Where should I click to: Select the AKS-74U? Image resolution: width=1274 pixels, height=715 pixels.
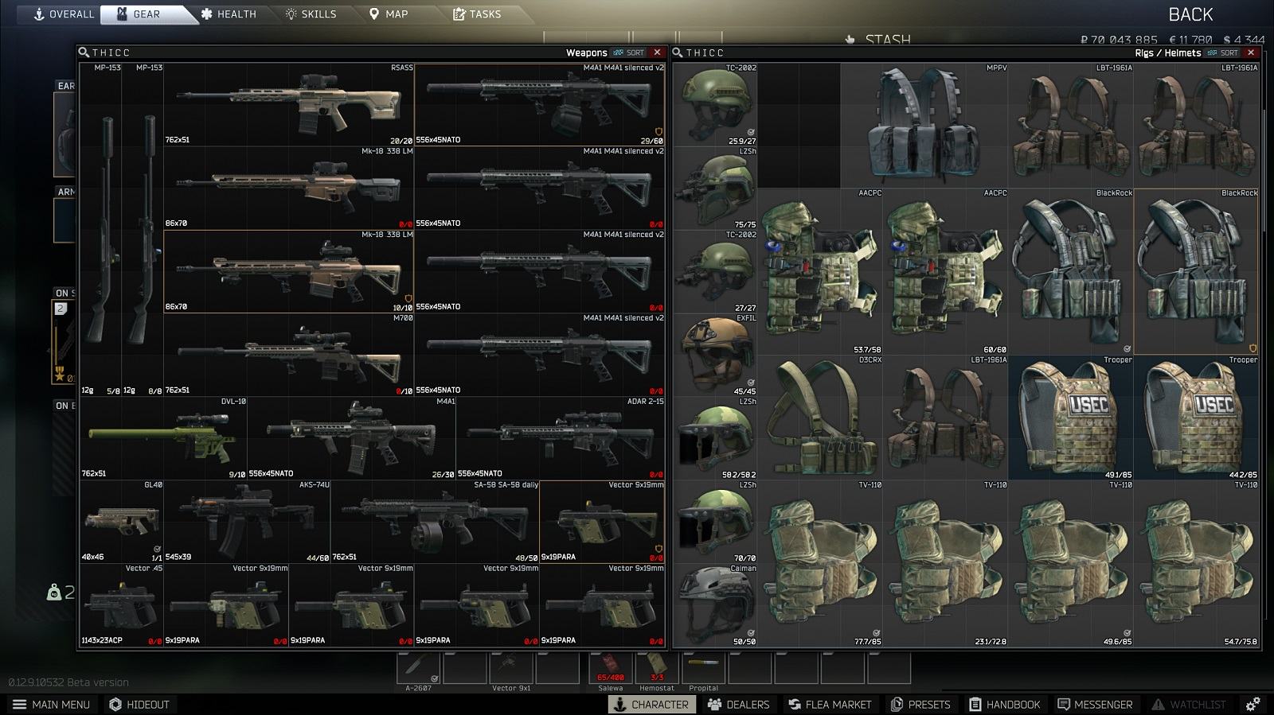click(x=247, y=523)
